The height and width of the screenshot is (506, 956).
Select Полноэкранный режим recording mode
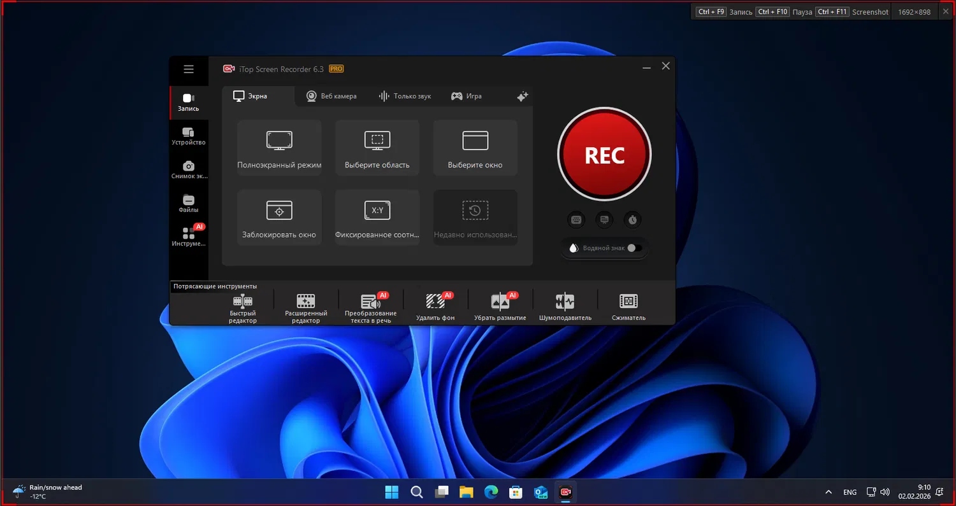coord(279,147)
